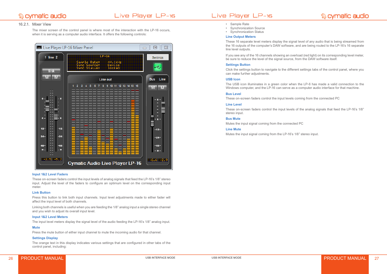Click the input line 1 fader handle

point(47,106)
